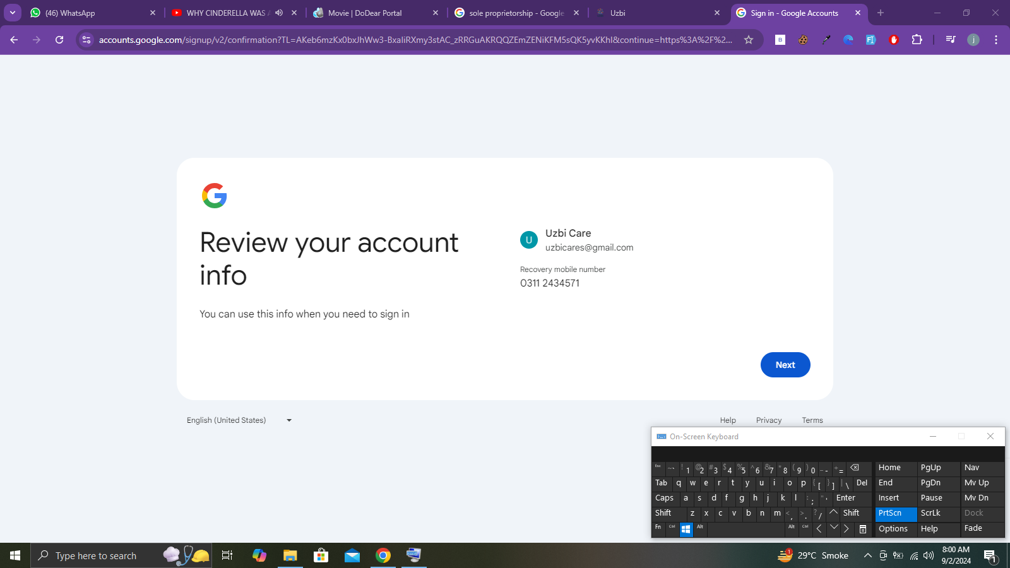The height and width of the screenshot is (568, 1010).
Task: Bookmark this page with the star icon
Action: (x=749, y=40)
